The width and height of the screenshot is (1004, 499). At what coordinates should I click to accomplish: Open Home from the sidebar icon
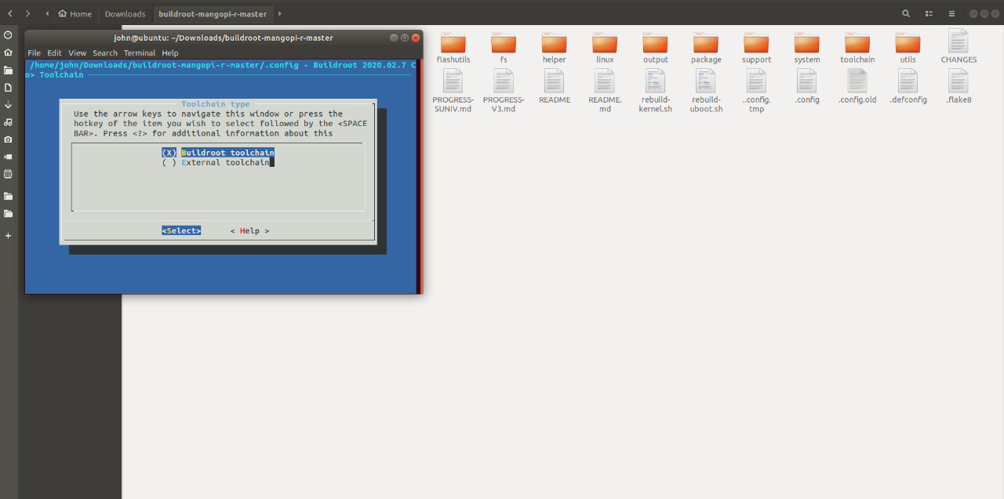coord(8,52)
